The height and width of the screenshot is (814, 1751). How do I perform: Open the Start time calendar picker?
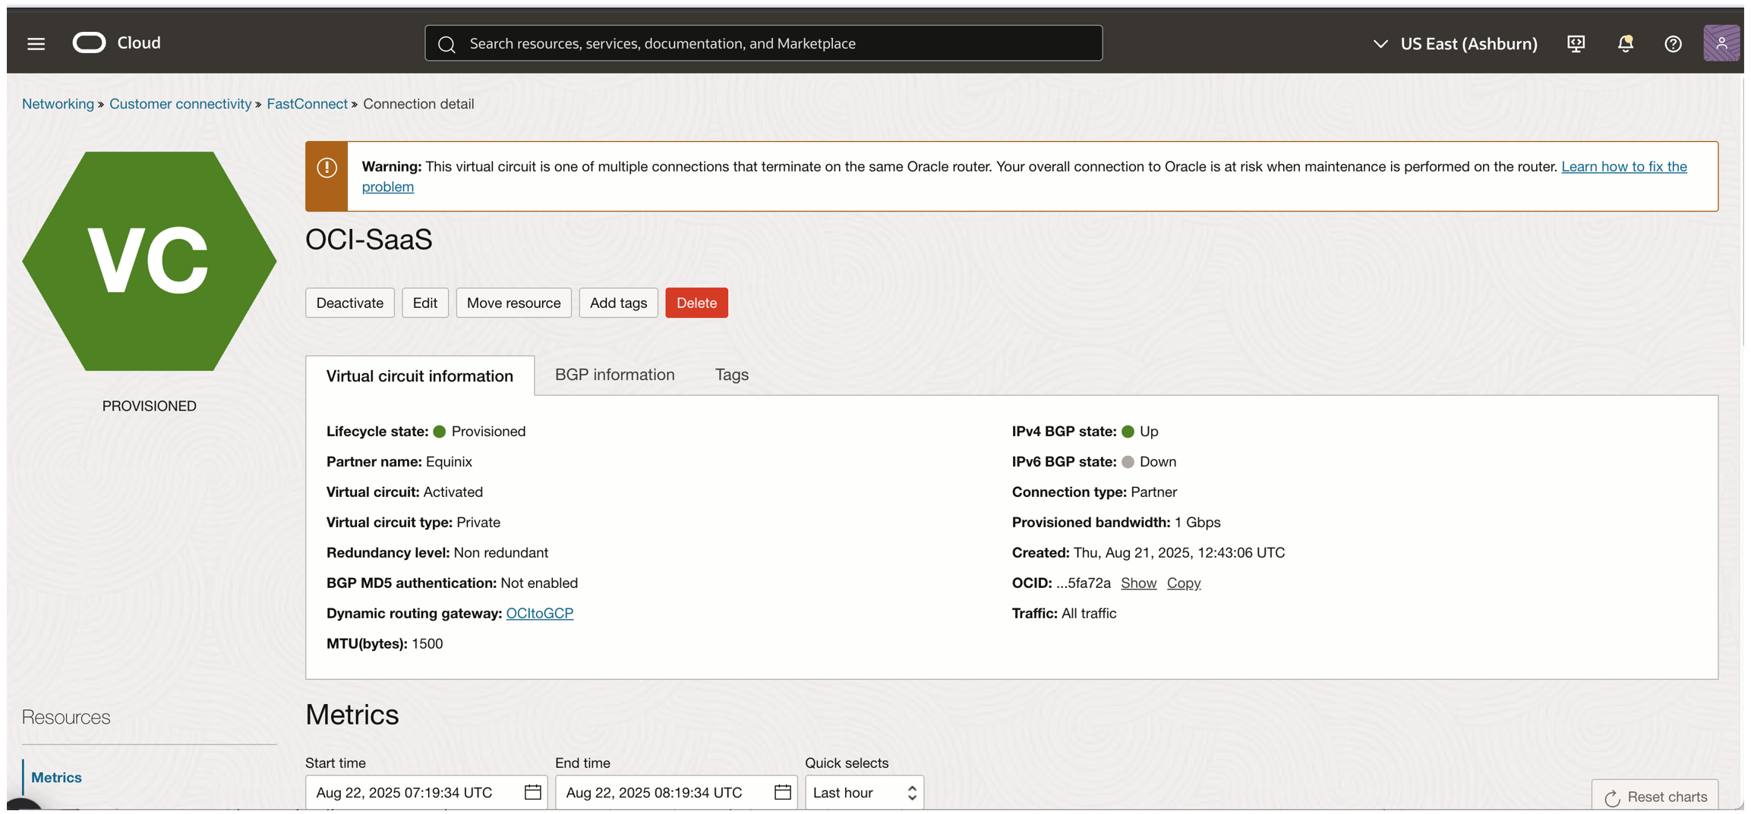click(532, 792)
